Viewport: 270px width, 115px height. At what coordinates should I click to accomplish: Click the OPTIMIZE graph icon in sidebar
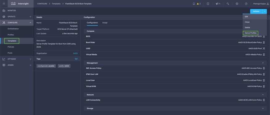pos(4,59)
